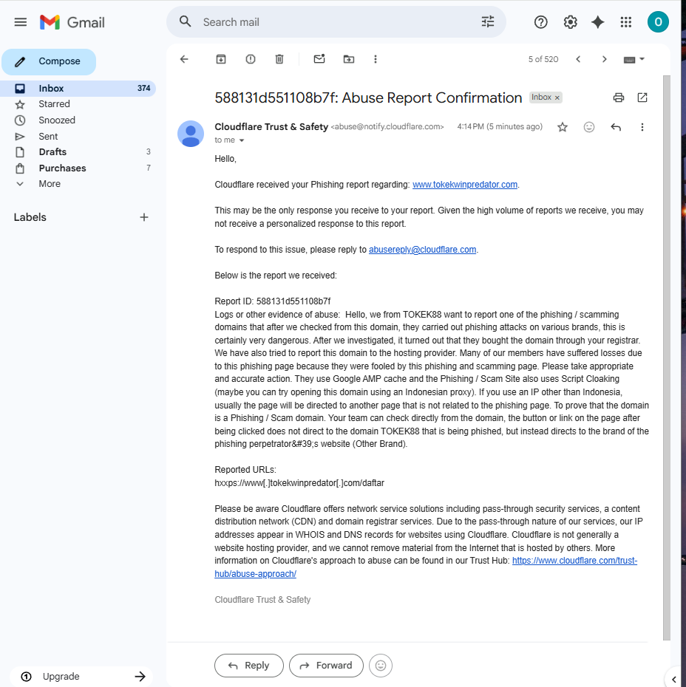
Task: Click the Gmail logo
Action: click(x=72, y=22)
